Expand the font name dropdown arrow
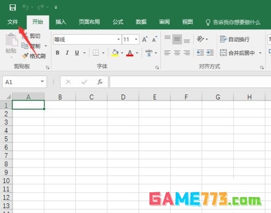Viewport: 271px width, 213px height. click(119, 39)
